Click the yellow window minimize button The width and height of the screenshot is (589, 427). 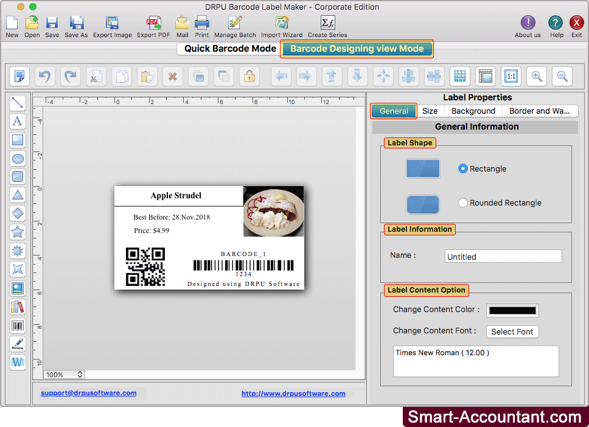21,7
